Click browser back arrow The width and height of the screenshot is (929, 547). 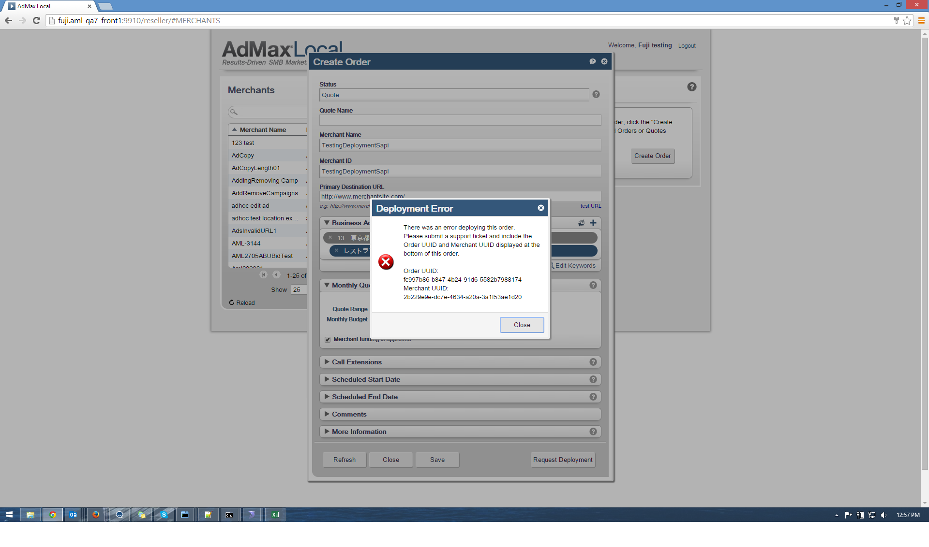coord(8,20)
